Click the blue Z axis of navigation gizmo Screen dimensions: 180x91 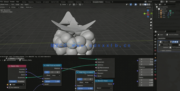click(148, 11)
